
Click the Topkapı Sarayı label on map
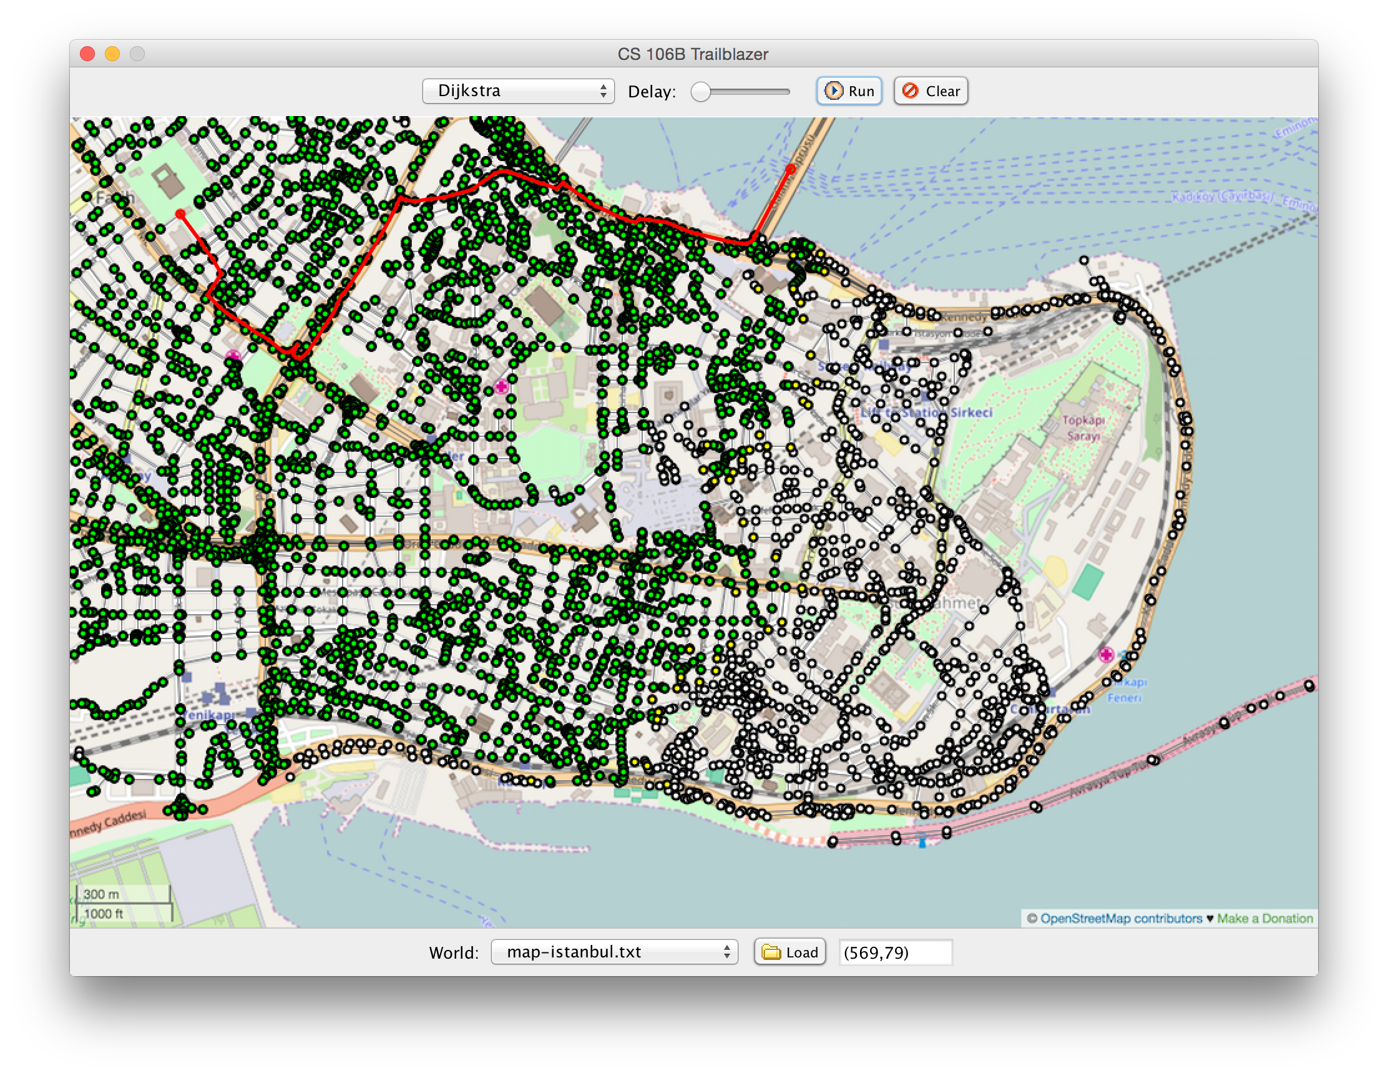pyautogui.click(x=1083, y=428)
